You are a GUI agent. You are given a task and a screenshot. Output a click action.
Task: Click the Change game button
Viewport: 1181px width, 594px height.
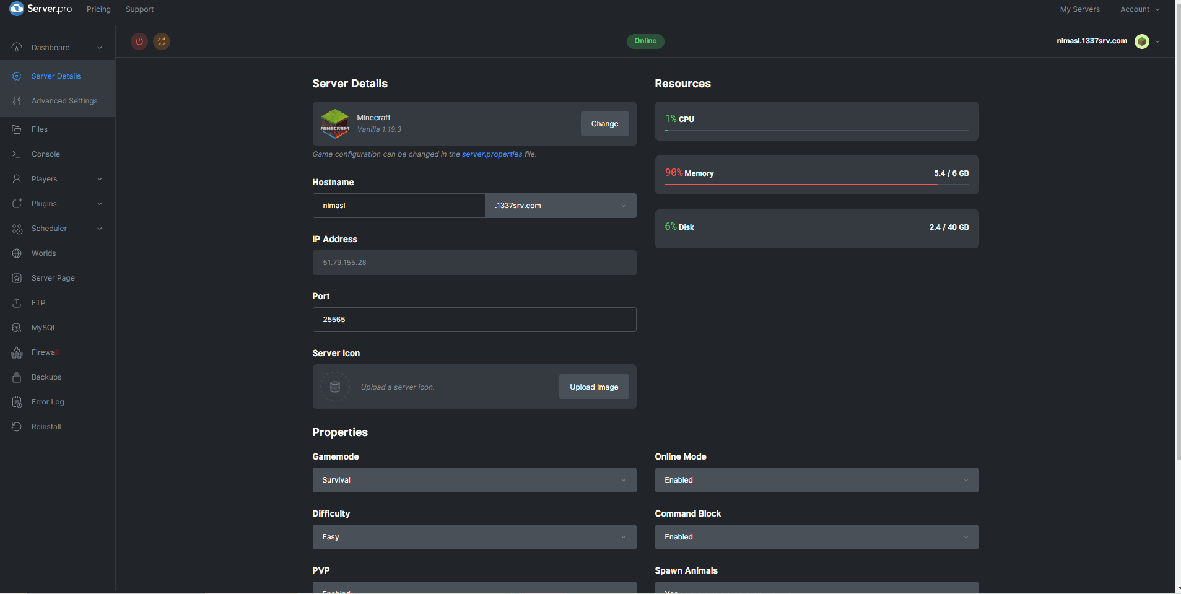pos(604,124)
